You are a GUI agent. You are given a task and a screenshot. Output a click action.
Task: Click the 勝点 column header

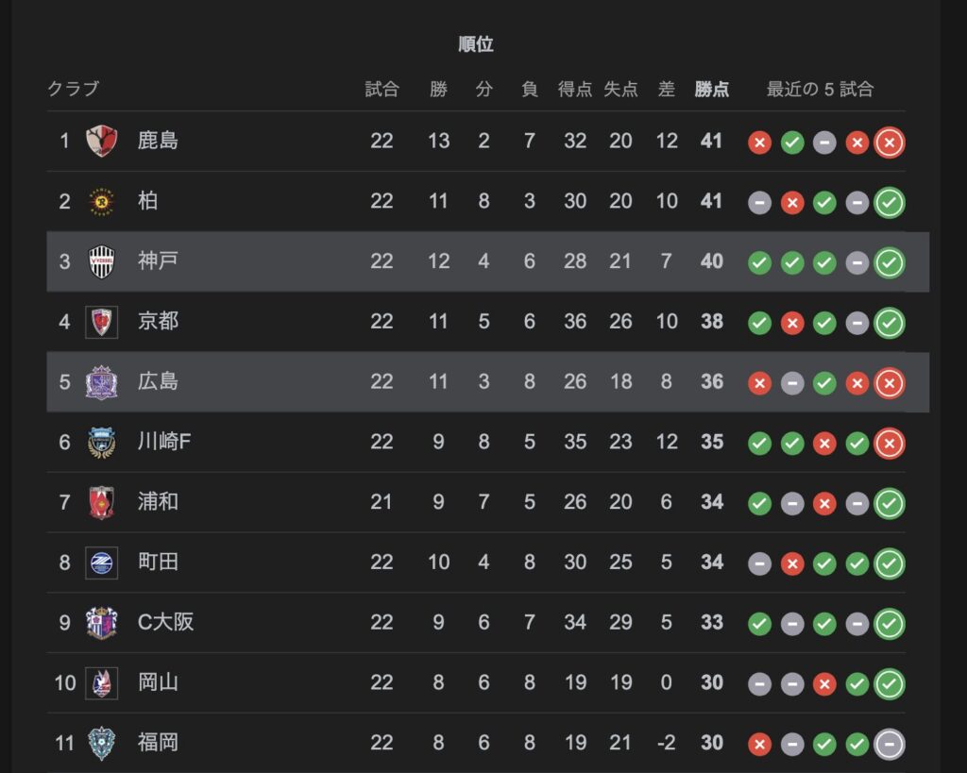(712, 90)
